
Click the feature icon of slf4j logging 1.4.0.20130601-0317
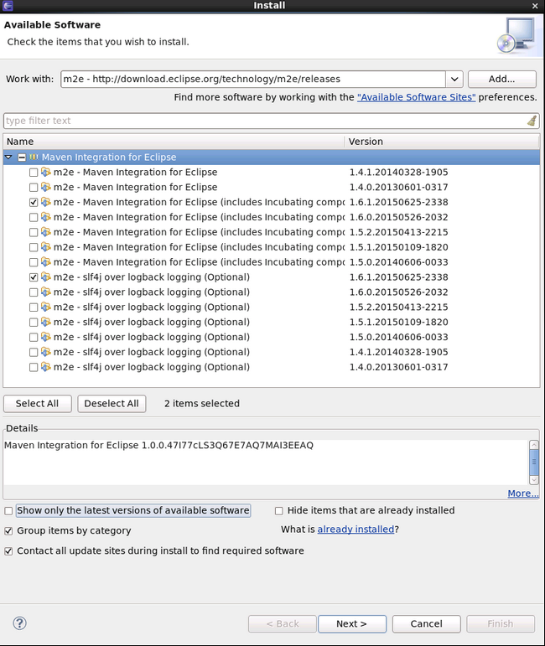coord(46,367)
